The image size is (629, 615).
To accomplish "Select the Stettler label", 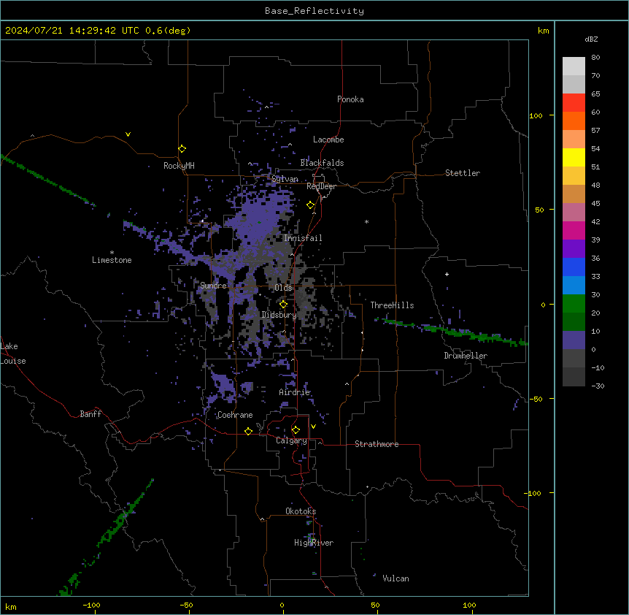I will tap(463, 173).
